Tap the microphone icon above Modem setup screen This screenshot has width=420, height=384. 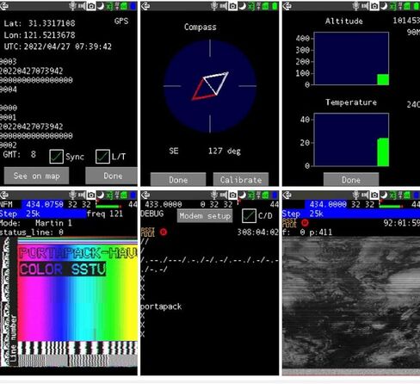click(x=214, y=195)
